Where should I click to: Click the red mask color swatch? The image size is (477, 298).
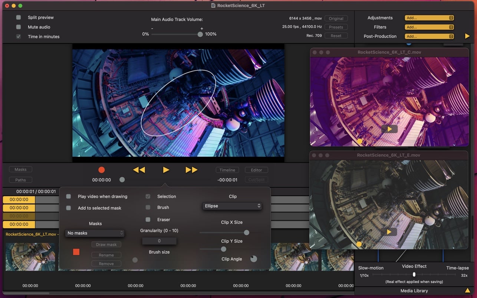(76, 252)
